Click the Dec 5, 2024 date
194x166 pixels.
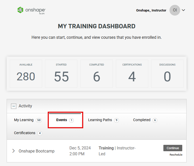(x=80, y=148)
